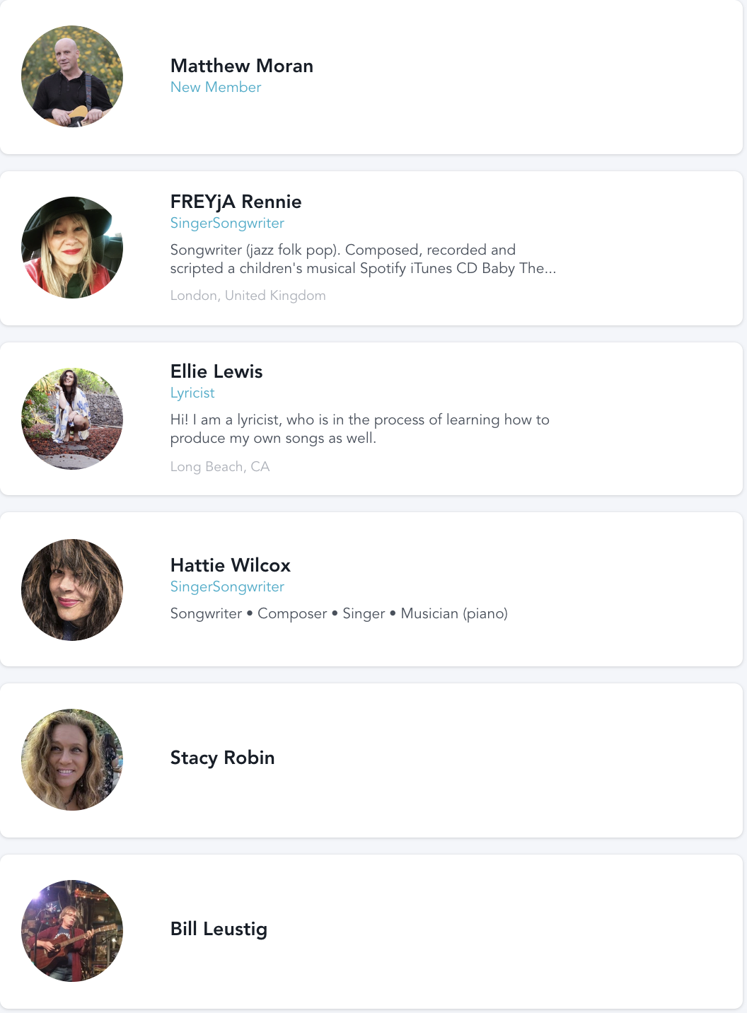Click the FREYjA Rennie name heading

click(236, 202)
